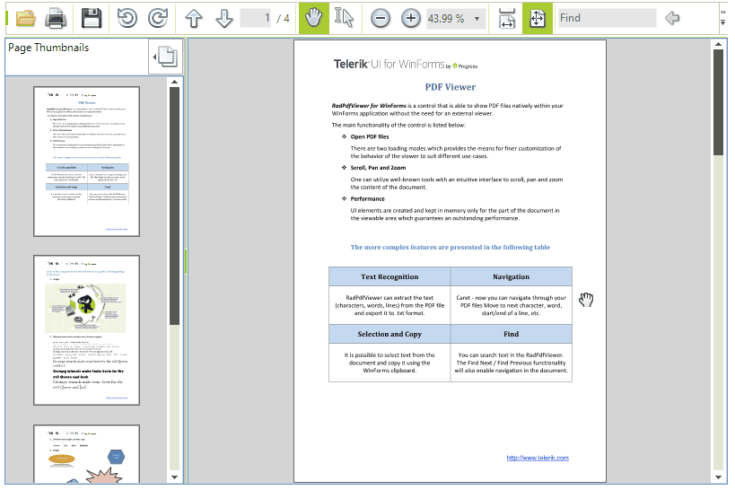Click the Find table header cell
Screen dimensions: 735x490
[x=511, y=334]
